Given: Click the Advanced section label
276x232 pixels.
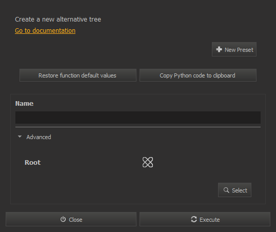Looking at the screenshot, I should point(38,137).
